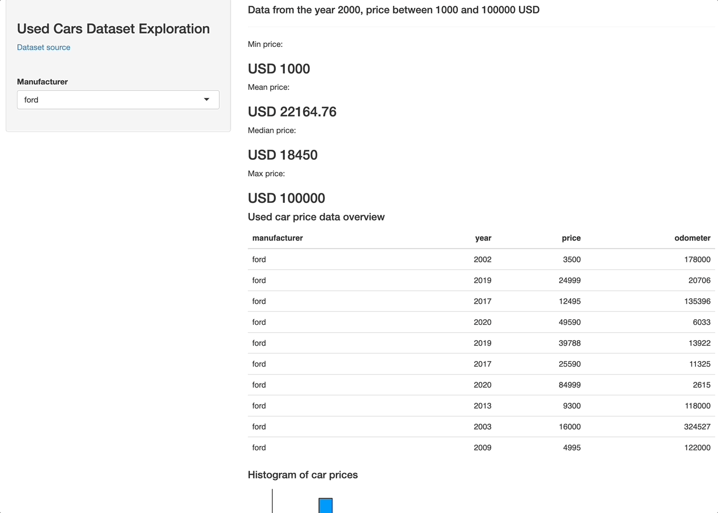Click the Used Cars Dataset Exploration title
718x513 pixels.
[x=113, y=28]
